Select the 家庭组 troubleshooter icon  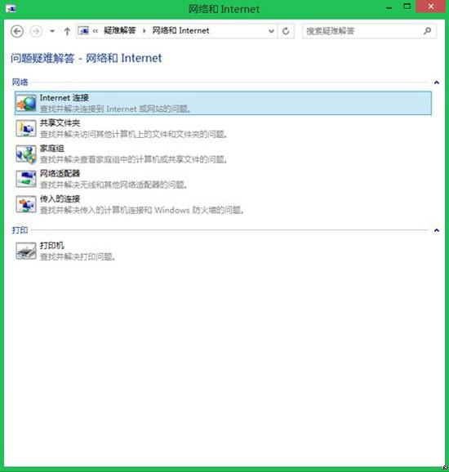(26, 154)
